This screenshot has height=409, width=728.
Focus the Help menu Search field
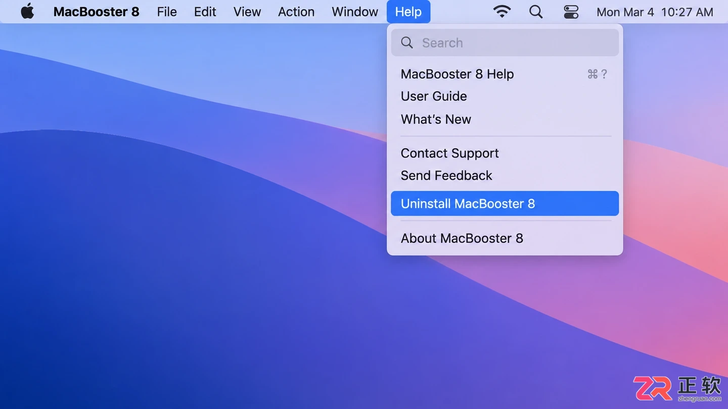[505, 43]
